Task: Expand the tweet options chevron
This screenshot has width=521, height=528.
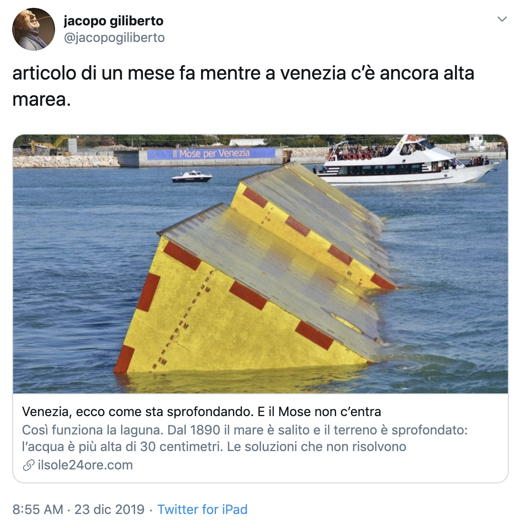Action: 502,19
